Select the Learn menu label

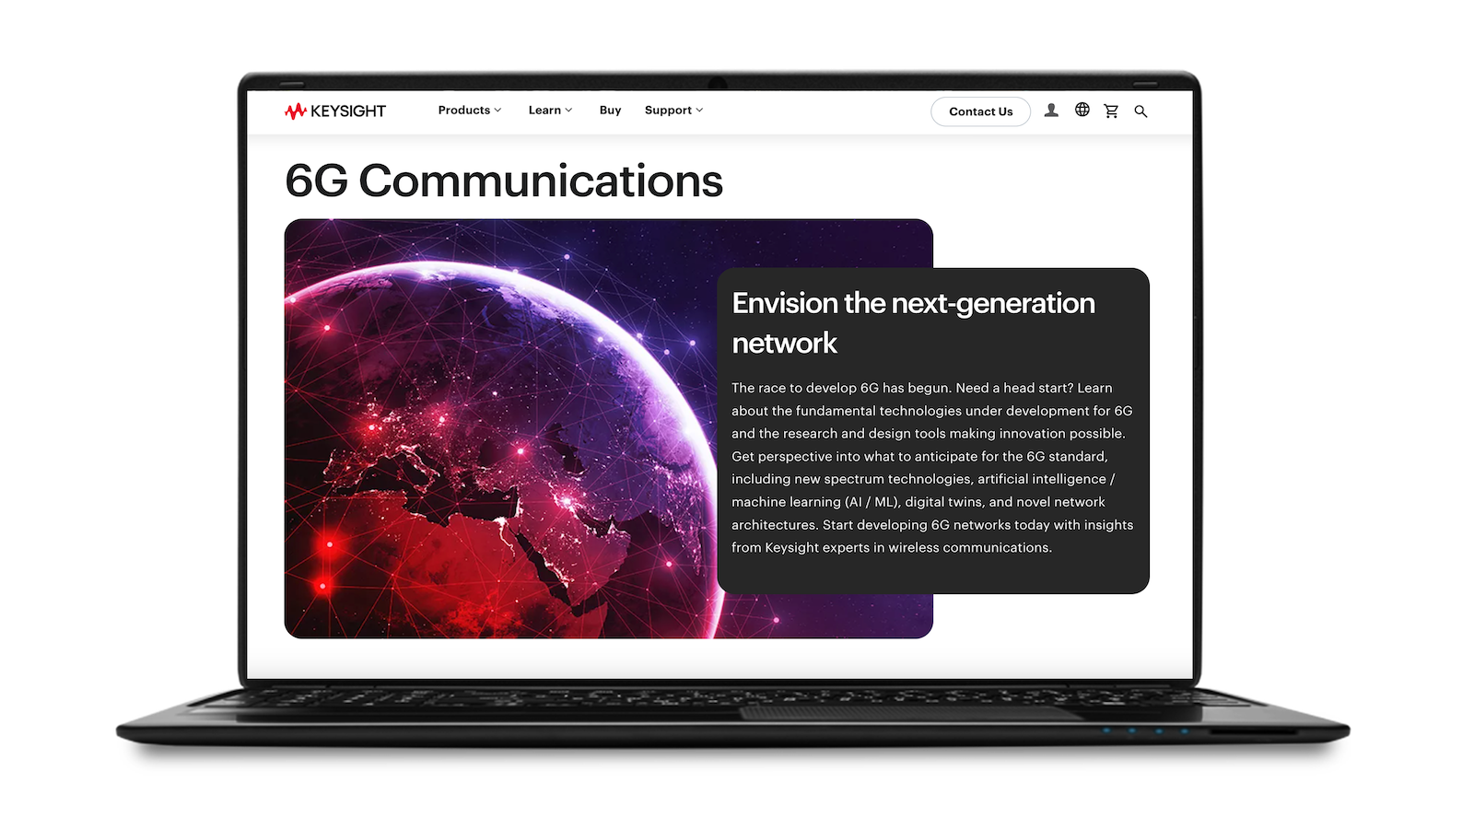tap(544, 111)
